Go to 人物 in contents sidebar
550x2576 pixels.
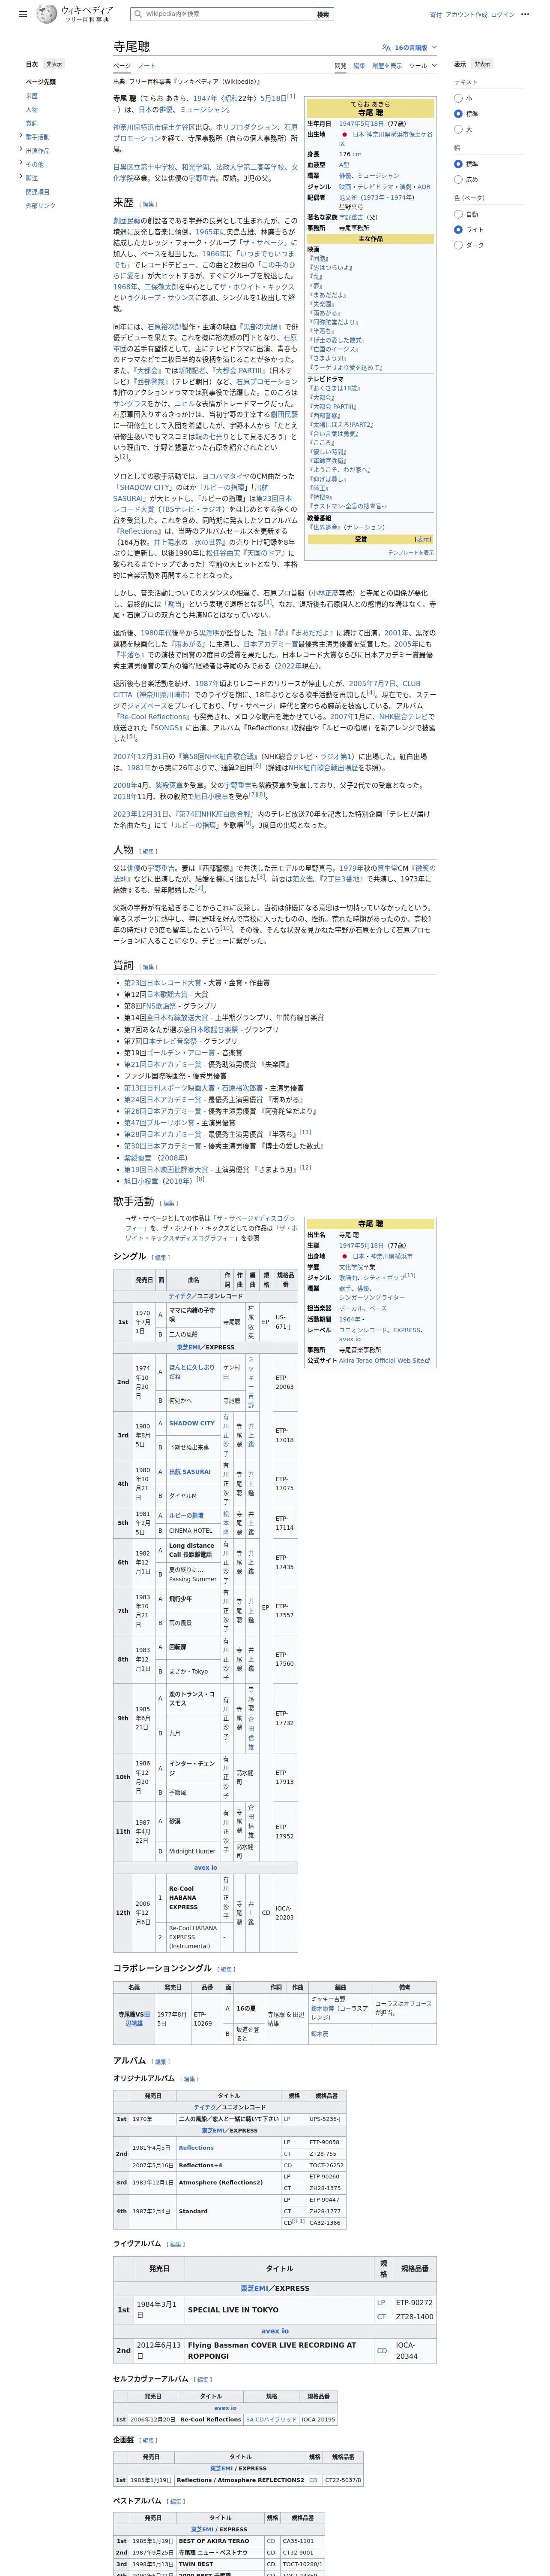tap(32, 110)
